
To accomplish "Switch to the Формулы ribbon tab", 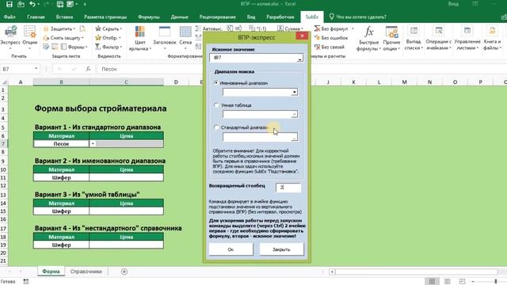I will pos(149,17).
